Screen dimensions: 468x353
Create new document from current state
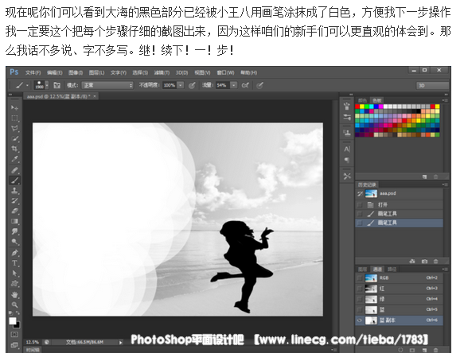click(x=412, y=262)
